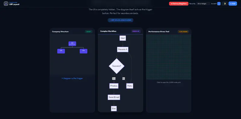
Task: Go back with the Hub button
Action: click(233, 4)
